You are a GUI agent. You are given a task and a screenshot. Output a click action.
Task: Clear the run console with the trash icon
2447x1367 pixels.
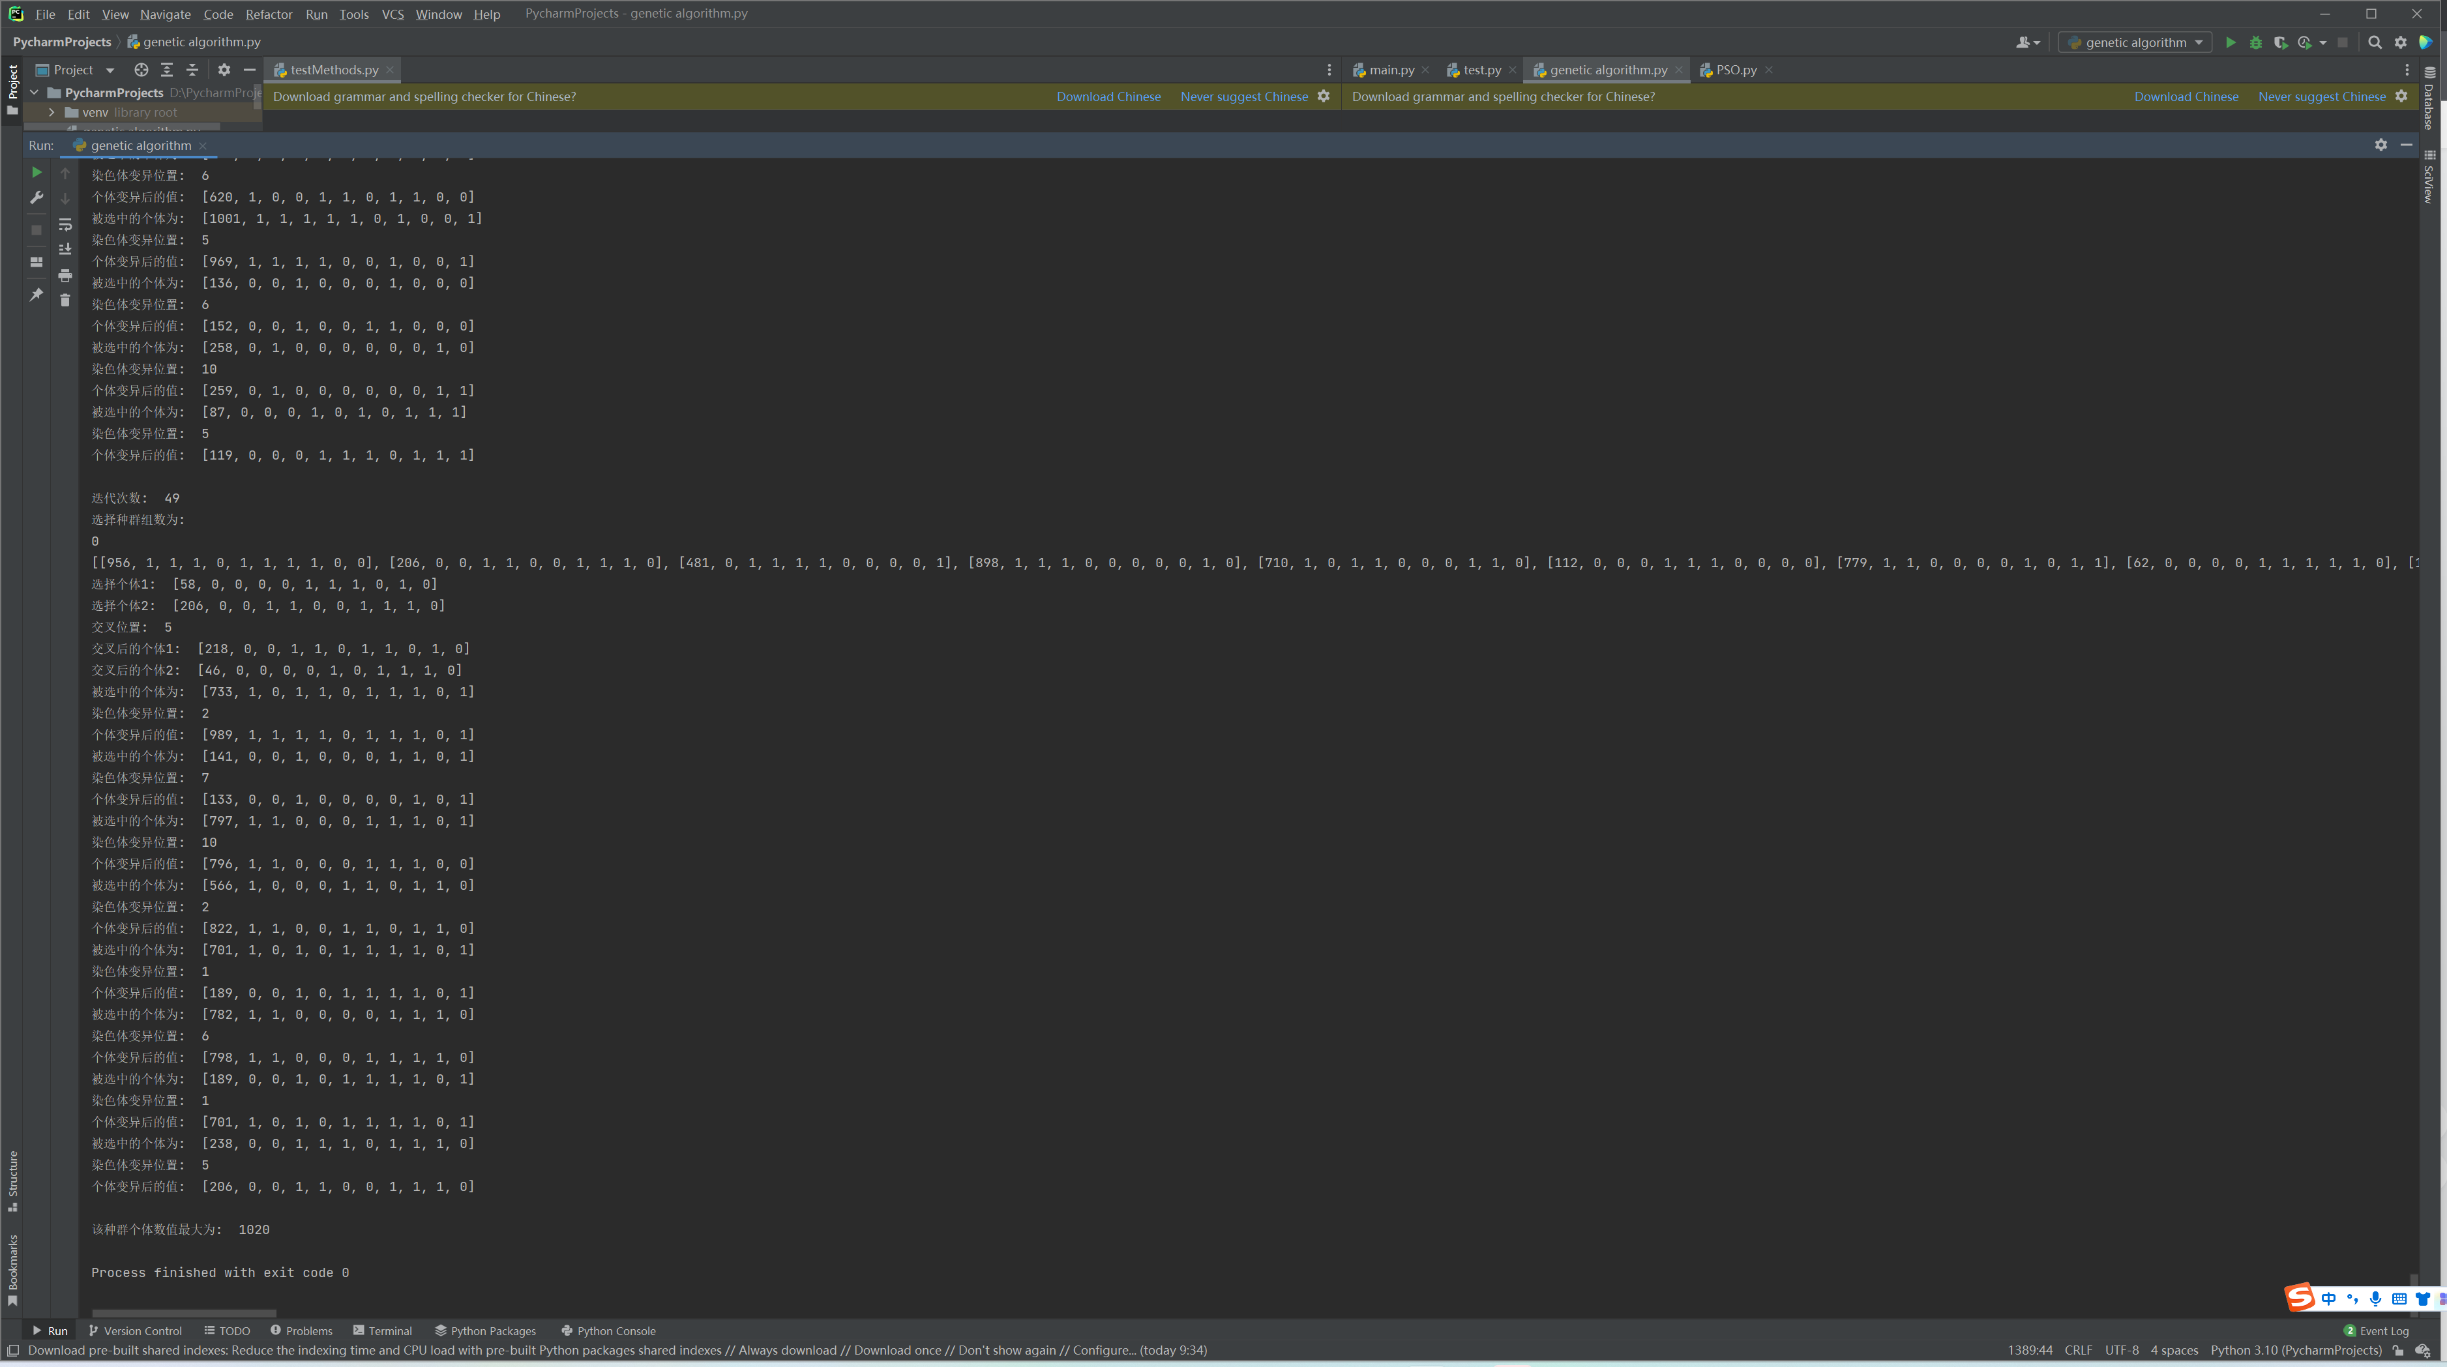pos(66,300)
